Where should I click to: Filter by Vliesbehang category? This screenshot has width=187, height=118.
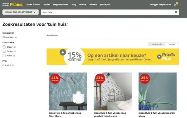point(8,37)
